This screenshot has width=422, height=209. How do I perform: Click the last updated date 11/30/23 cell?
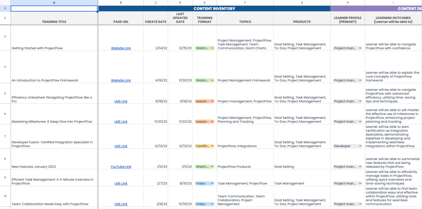pyautogui.click(x=180, y=67)
